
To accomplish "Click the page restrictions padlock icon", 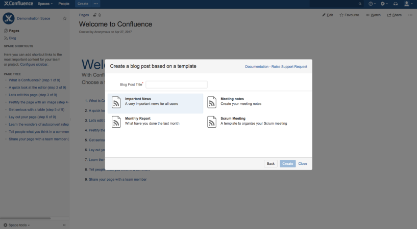I will (x=94, y=15).
